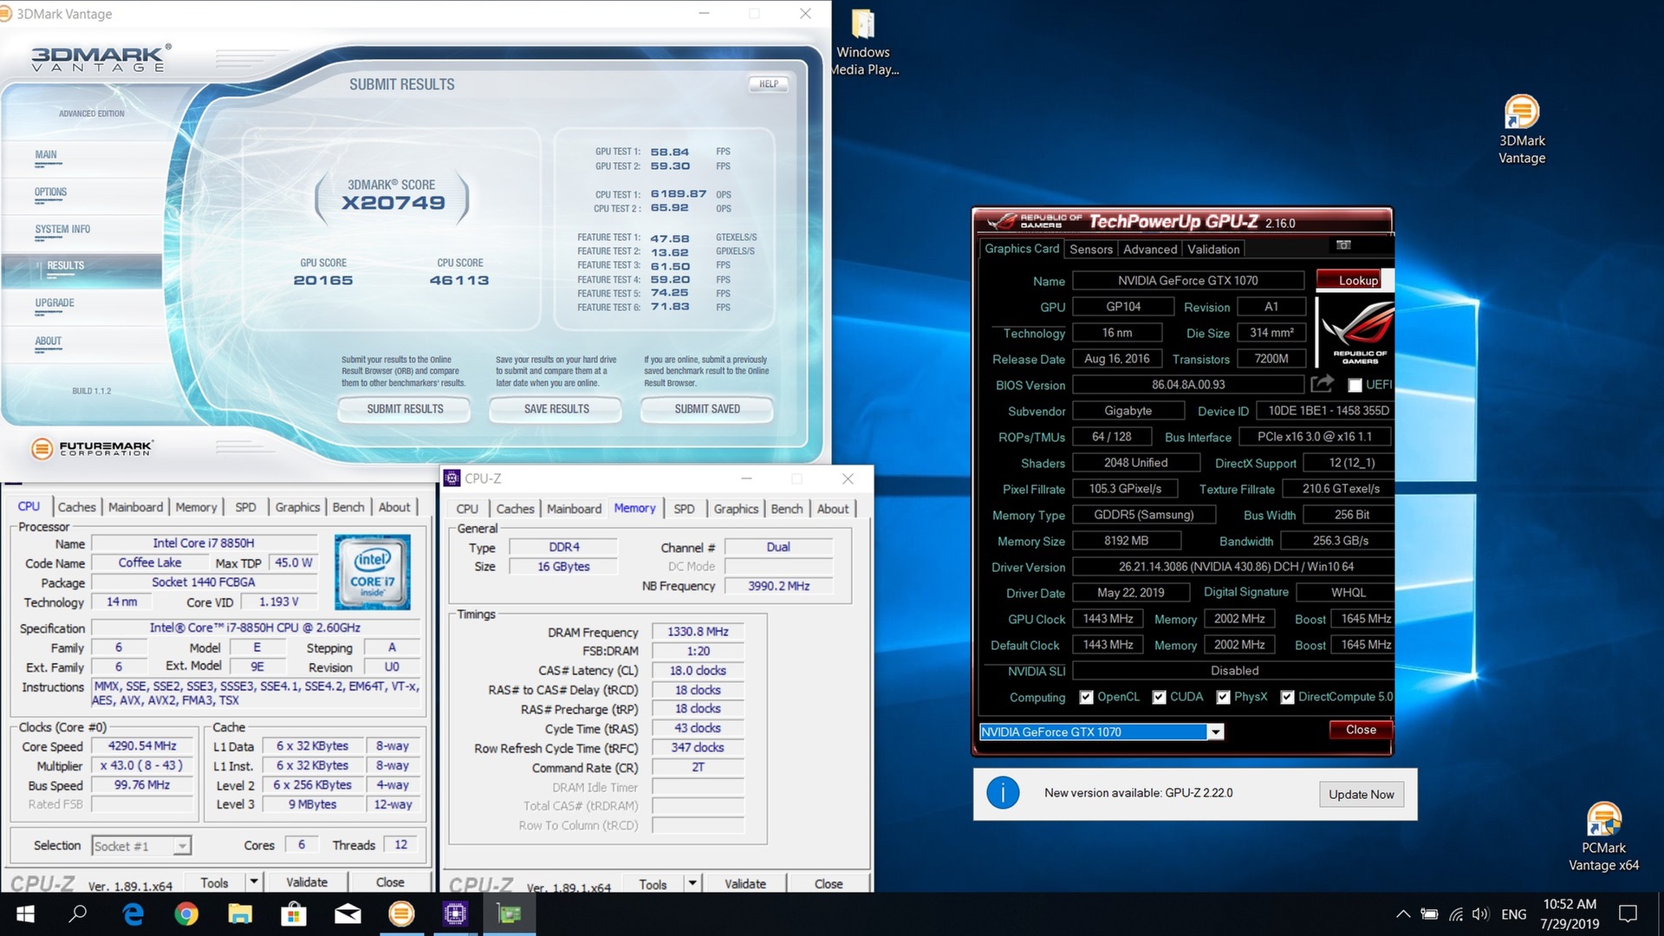Toggle the PhysX checkbox
The image size is (1664, 936).
coord(1223,697)
